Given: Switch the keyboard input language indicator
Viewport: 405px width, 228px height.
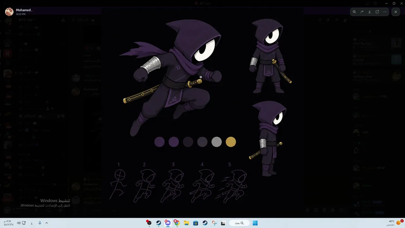Looking at the screenshot, I should 32,223.
